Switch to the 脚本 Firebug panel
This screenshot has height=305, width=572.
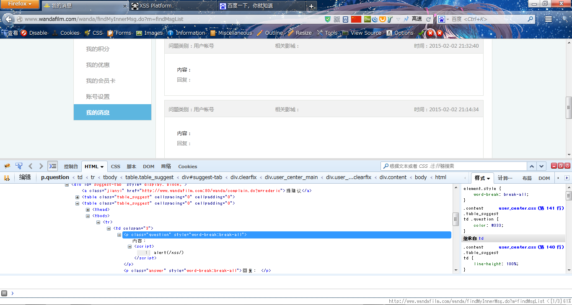click(x=132, y=167)
